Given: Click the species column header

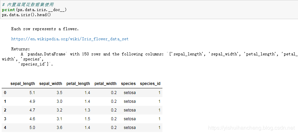Looking at the screenshot, I should (128, 84).
